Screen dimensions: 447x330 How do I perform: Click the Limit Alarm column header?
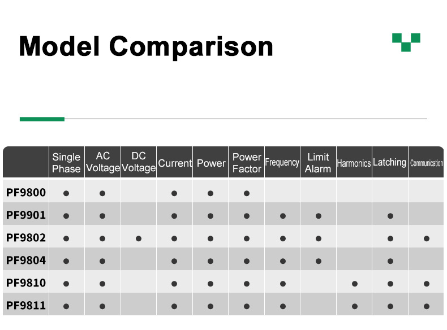pos(318,163)
